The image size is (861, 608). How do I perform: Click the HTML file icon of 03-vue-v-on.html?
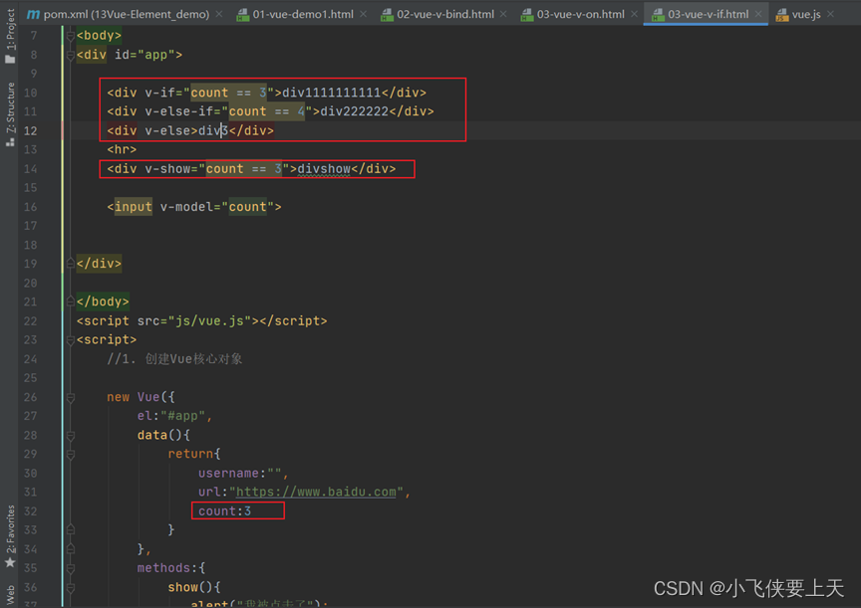pyautogui.click(x=527, y=15)
